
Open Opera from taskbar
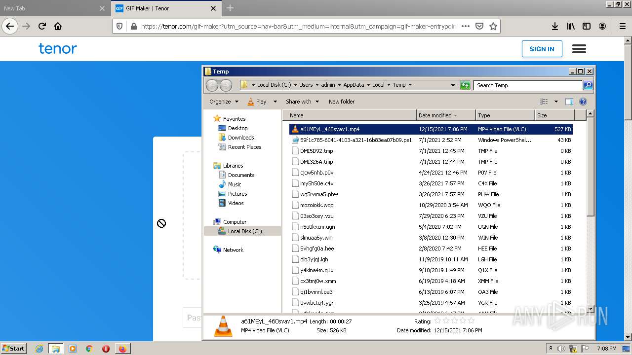tap(106, 349)
